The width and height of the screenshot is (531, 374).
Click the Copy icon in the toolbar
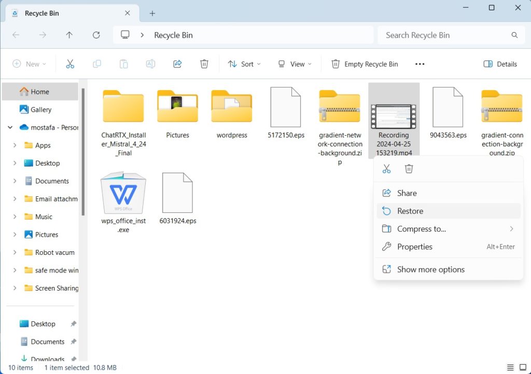pos(97,64)
